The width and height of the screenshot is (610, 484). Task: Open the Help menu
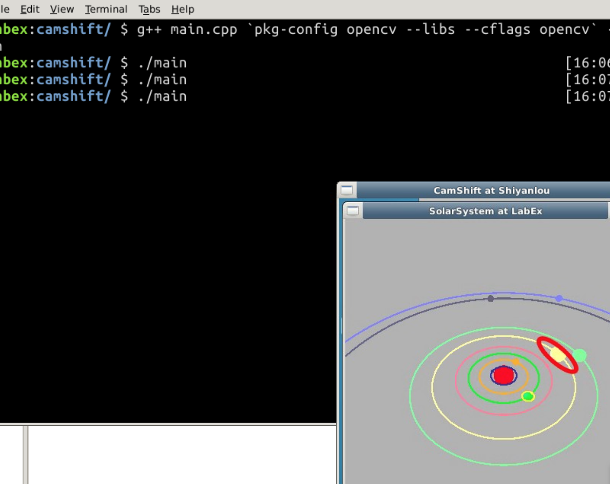182,9
